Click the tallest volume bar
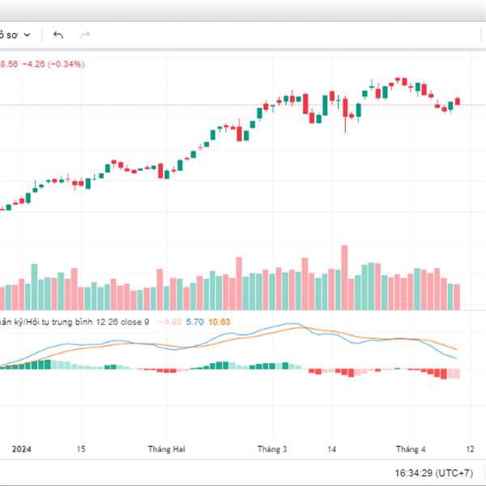This screenshot has width=486, height=486. pyautogui.click(x=344, y=278)
